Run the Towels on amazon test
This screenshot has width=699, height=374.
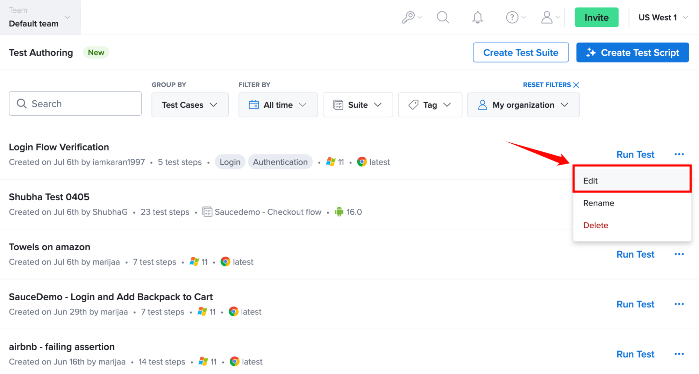635,254
